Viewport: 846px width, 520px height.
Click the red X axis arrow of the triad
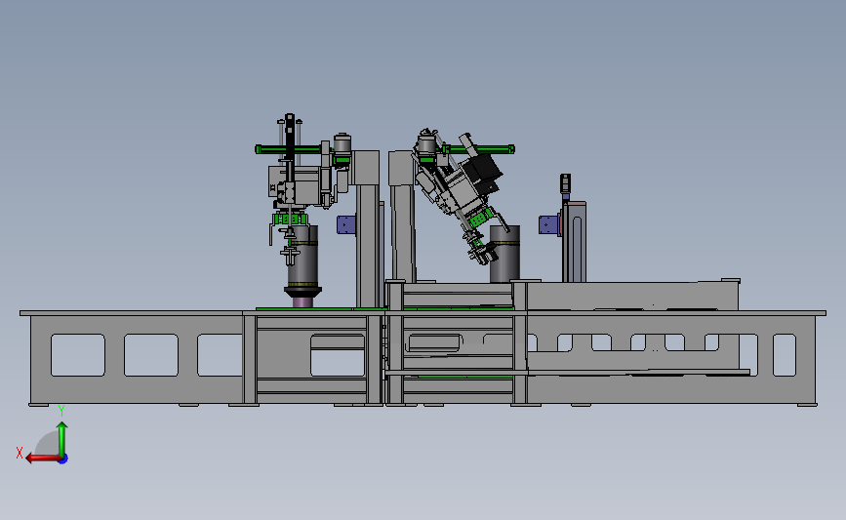[x=43, y=459]
